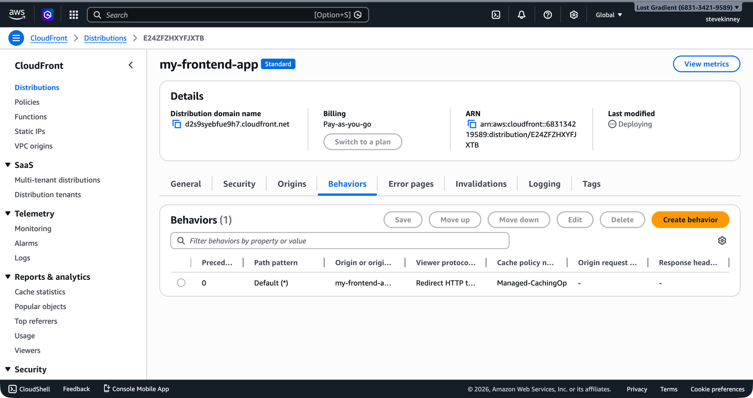
Task: Open Distributions in the sidebar
Action: (37, 88)
